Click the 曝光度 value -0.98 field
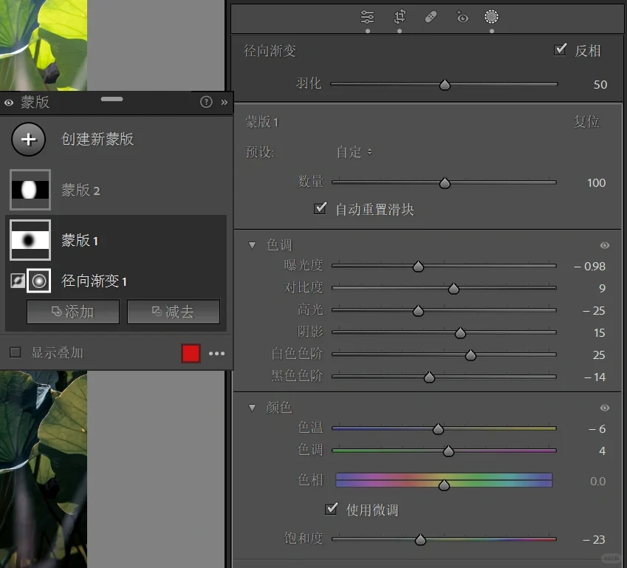 (589, 267)
